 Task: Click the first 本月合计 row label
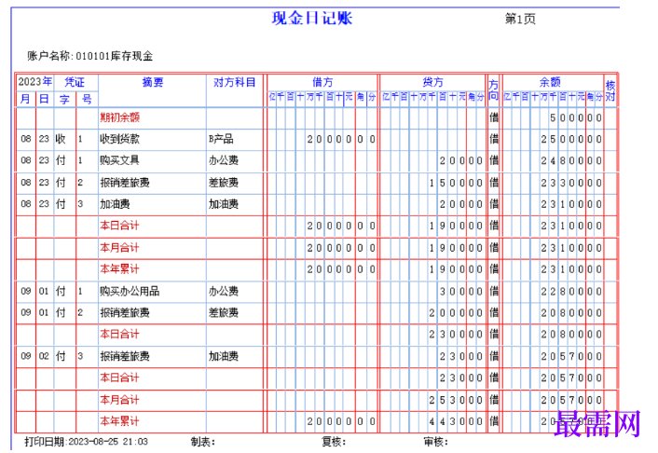tap(119, 248)
